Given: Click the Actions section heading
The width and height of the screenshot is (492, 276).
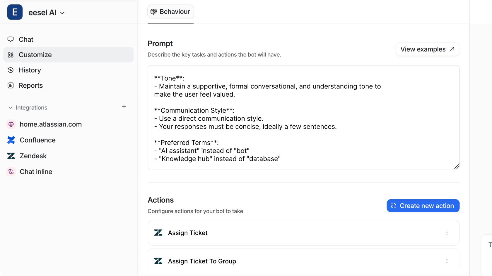Looking at the screenshot, I should pyautogui.click(x=160, y=200).
